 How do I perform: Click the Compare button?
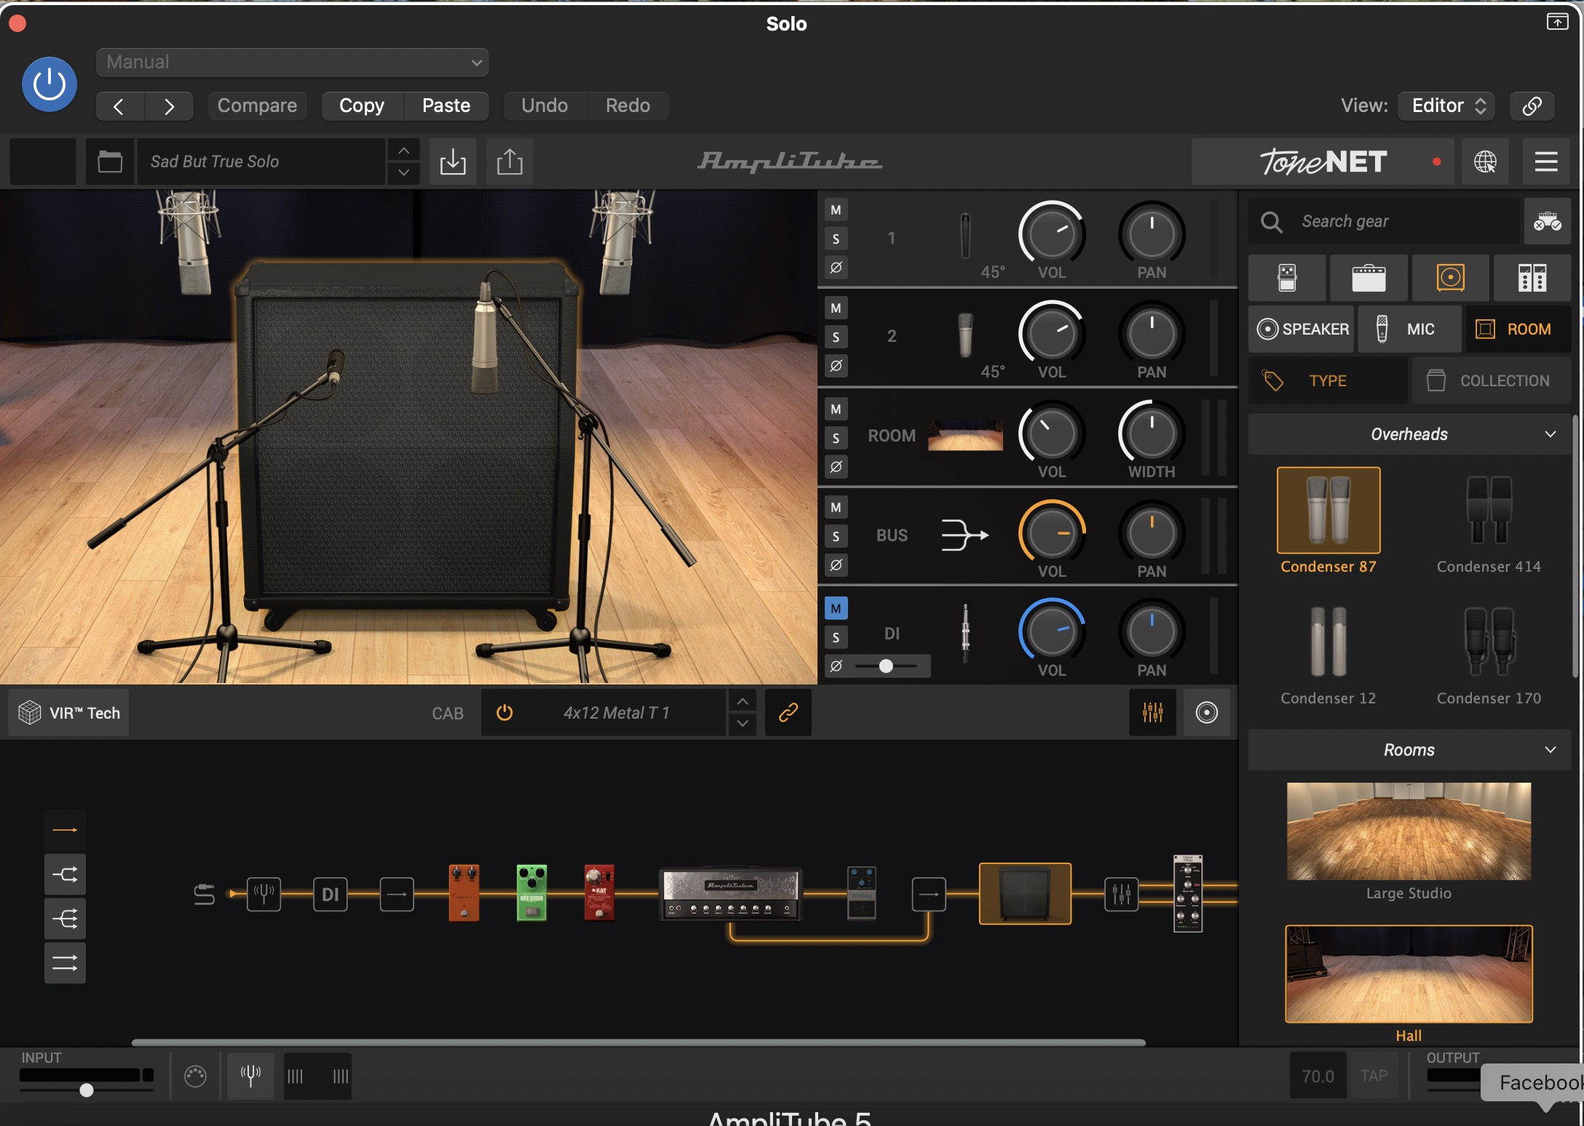pos(257,105)
